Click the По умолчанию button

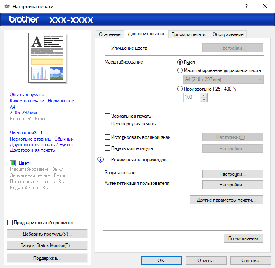[x=243, y=238]
